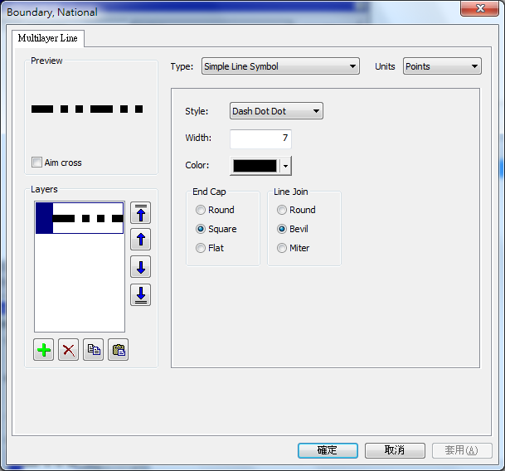Open the Units dropdown showing Points
The image size is (505, 471).
pyautogui.click(x=442, y=66)
